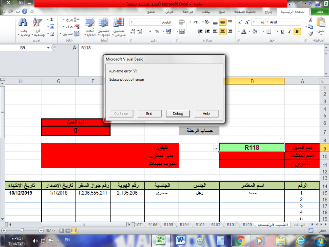Image resolution: width=329 pixels, height=247 pixels.
Task: Click the Clear eraser icon
Action: coord(52,34)
